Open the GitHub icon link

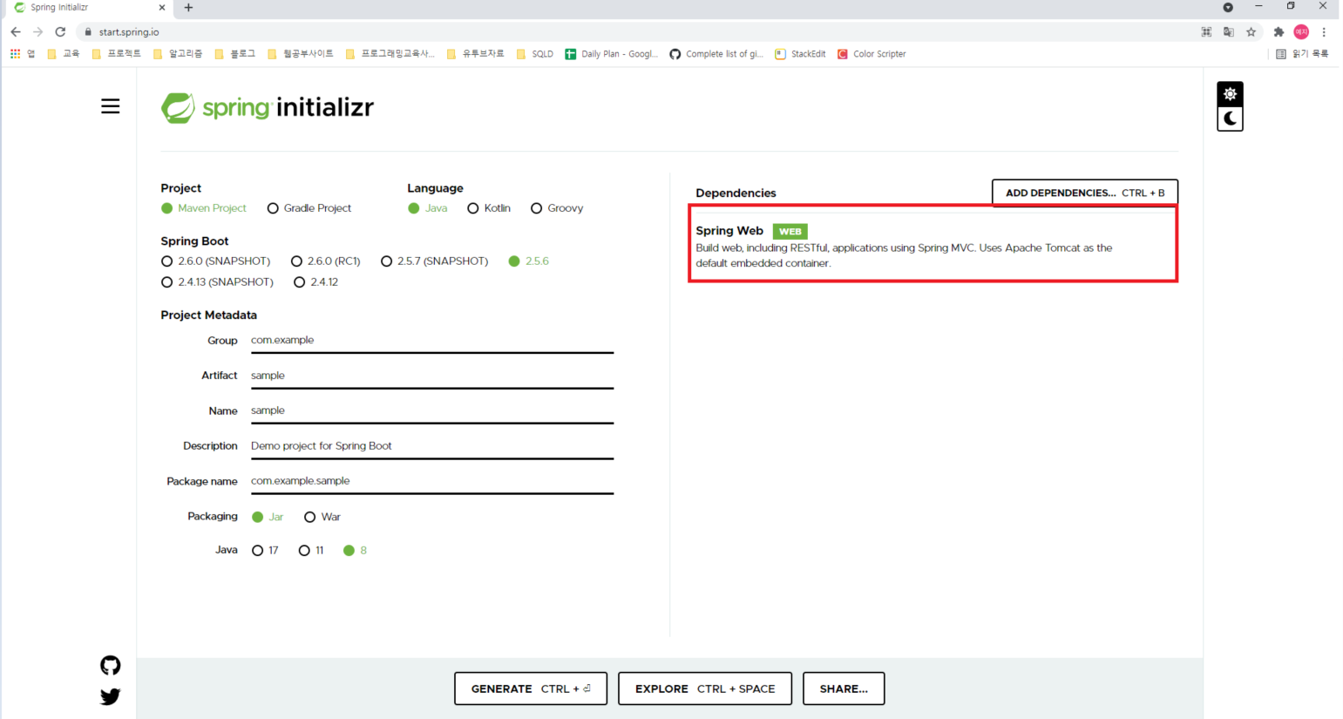[x=110, y=666]
